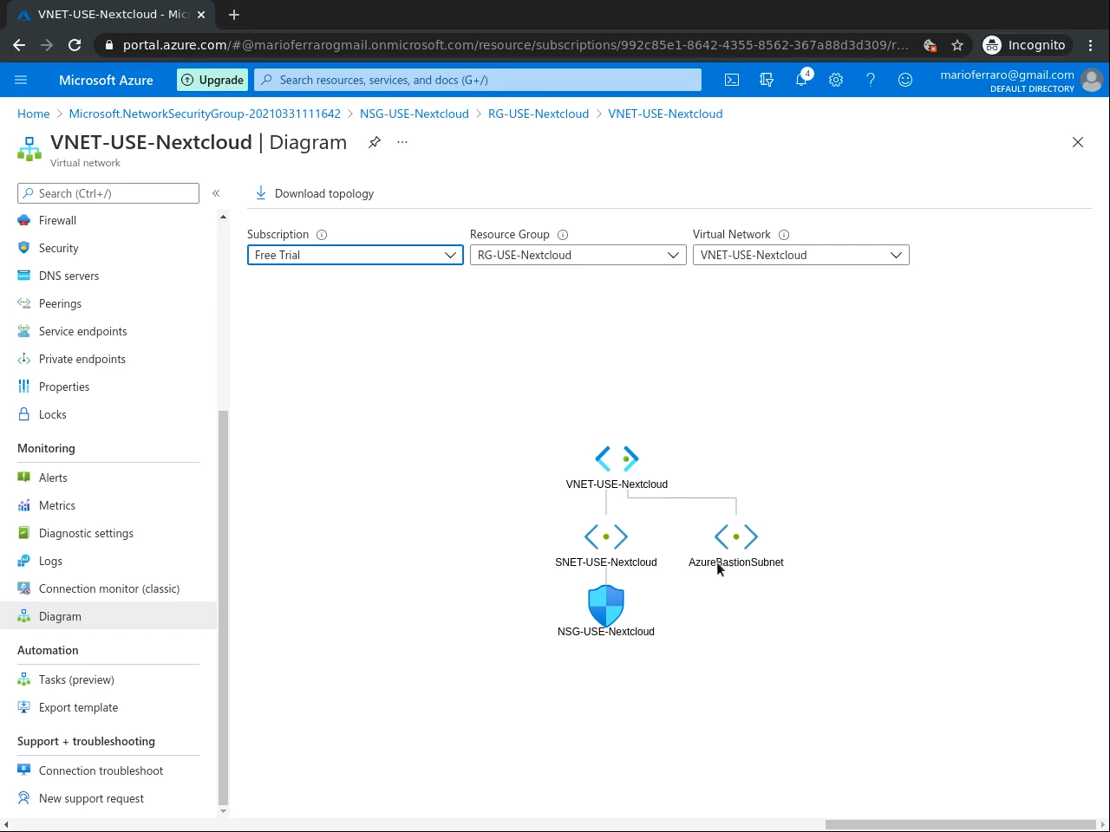This screenshot has width=1110, height=832.
Task: Show Resource Group info tooltip icon
Action: point(563,235)
